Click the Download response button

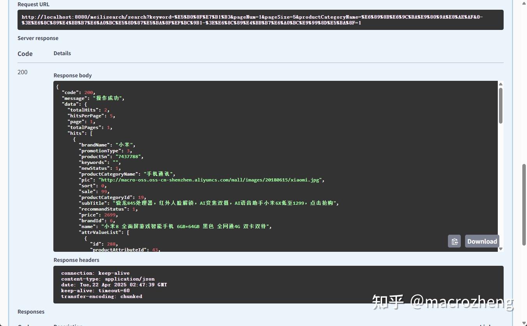tap(482, 241)
